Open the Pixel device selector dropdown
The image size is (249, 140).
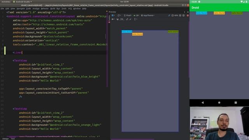pos(128,16)
